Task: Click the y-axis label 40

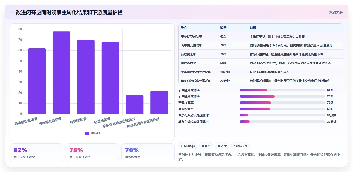Action: pos(20,72)
